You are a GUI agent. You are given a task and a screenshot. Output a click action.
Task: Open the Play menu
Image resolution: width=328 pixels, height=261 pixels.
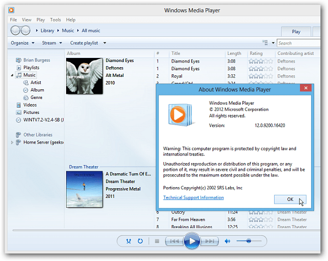pos(40,20)
